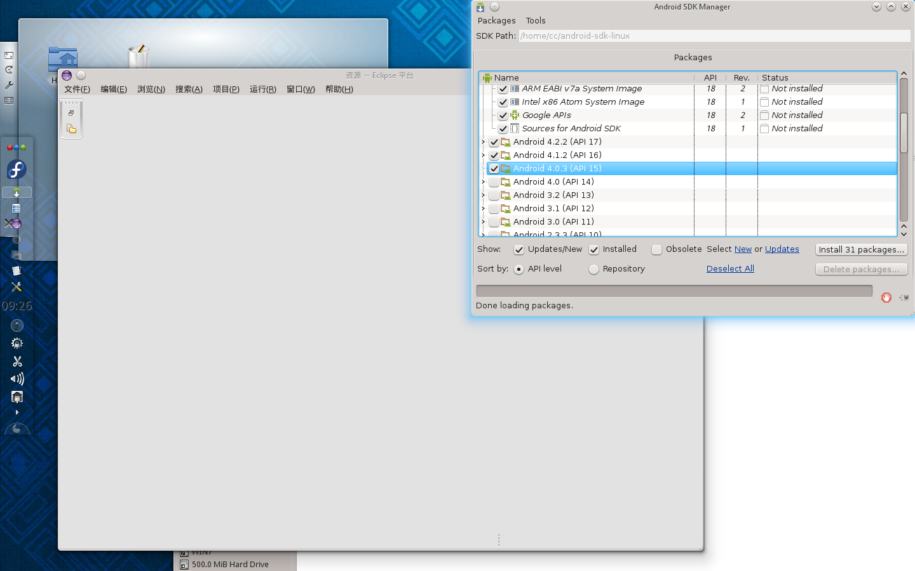Click the Google APIs android icon
Screen dimensions: 915x571
pyautogui.click(x=515, y=115)
